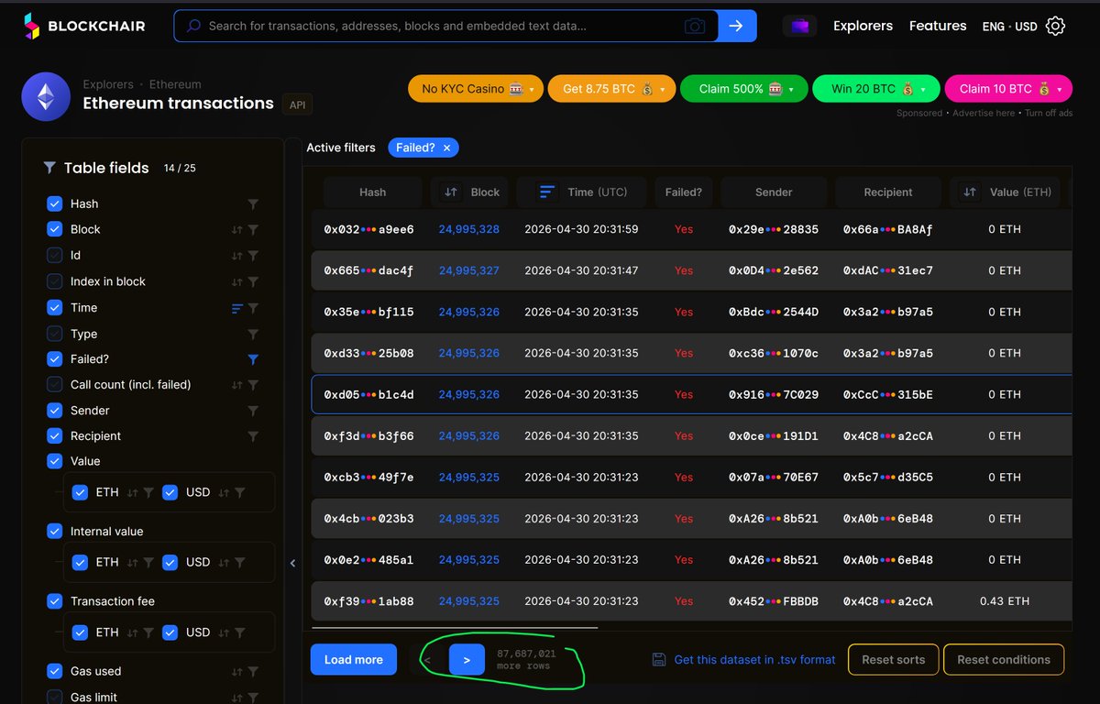Sort Value ETH sub-field in panel
The height and width of the screenshot is (704, 1100).
133,493
